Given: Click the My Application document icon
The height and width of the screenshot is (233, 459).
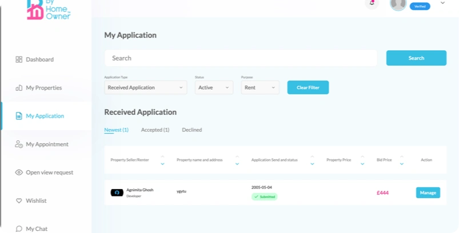Looking at the screenshot, I should 19,116.
